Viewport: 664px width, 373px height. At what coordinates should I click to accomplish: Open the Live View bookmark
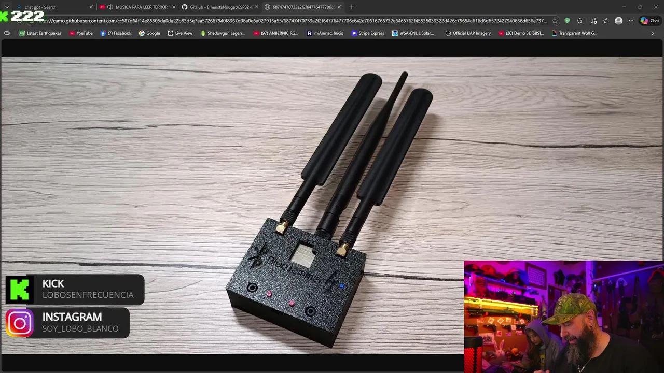(180, 33)
